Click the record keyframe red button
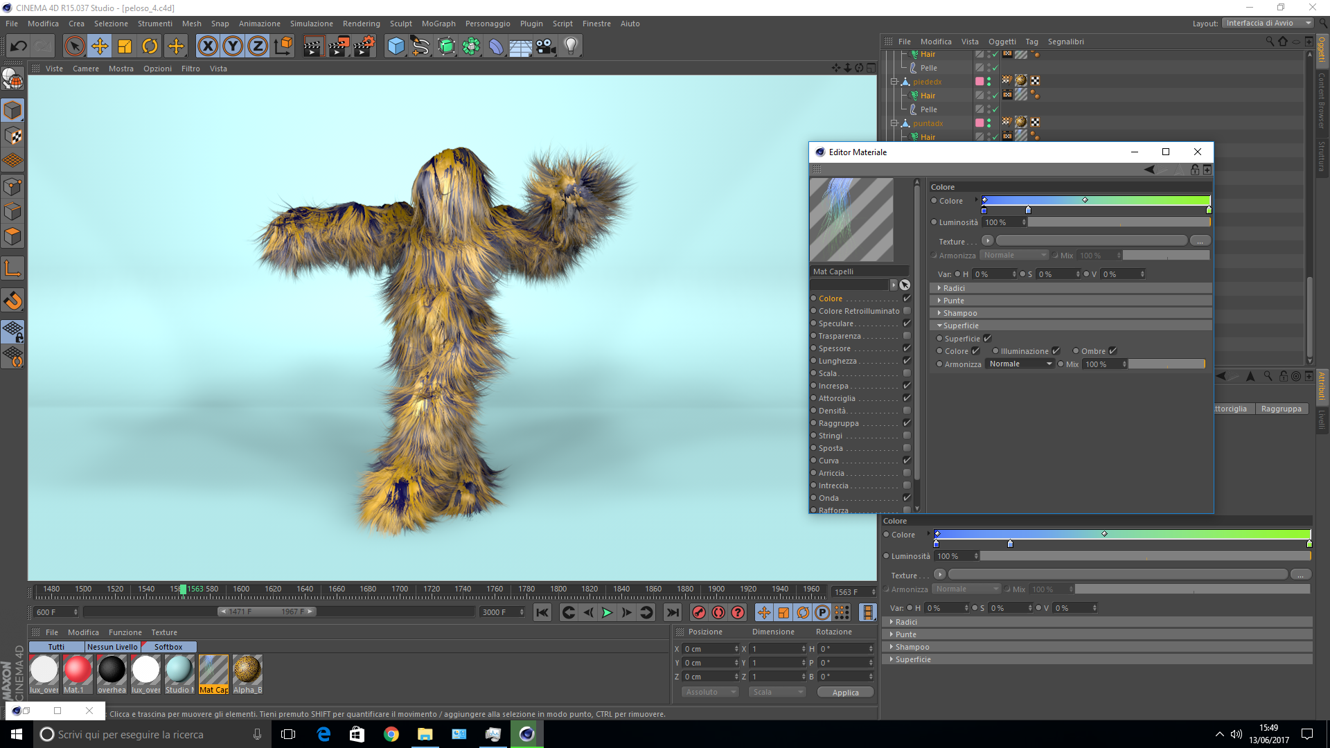The width and height of the screenshot is (1330, 748). tap(699, 612)
